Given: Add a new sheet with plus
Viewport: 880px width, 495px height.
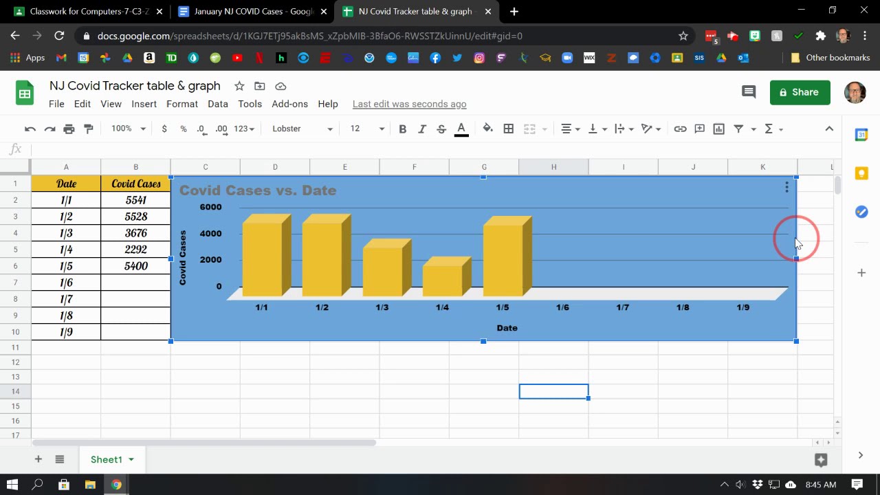Looking at the screenshot, I should pos(38,459).
